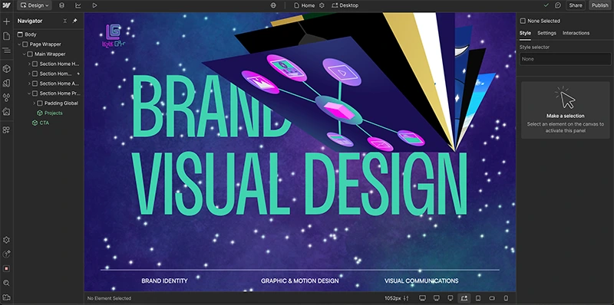Collapse the Main Wrapper tree node
This screenshot has width=614, height=305.
(25, 54)
